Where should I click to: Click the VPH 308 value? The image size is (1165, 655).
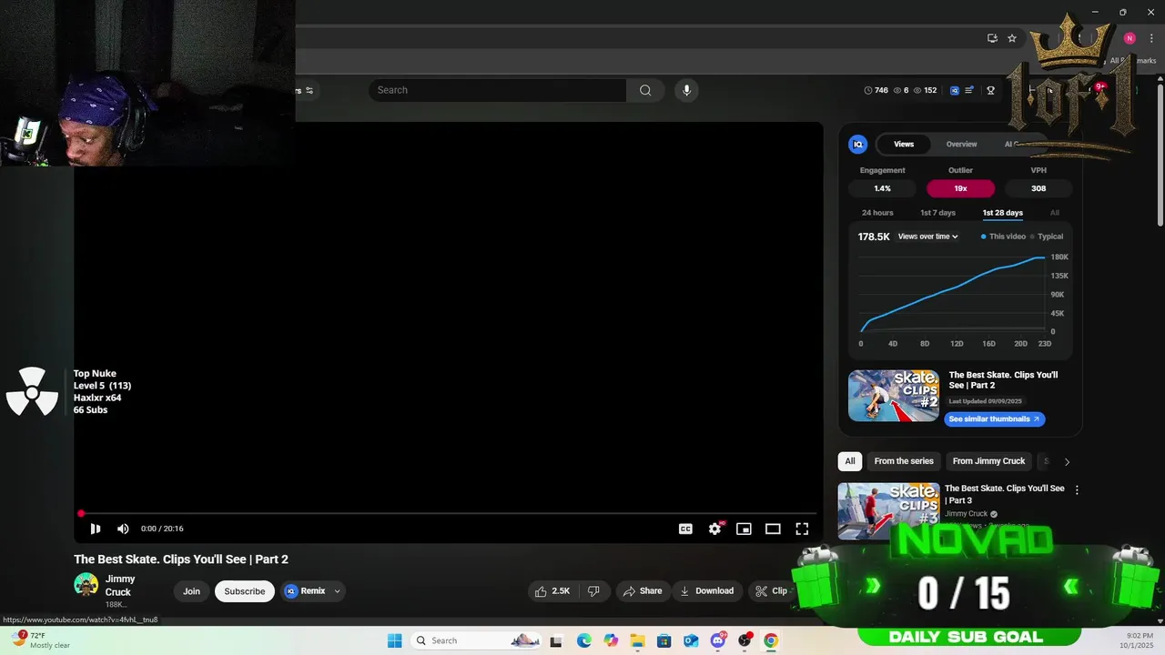click(1038, 188)
